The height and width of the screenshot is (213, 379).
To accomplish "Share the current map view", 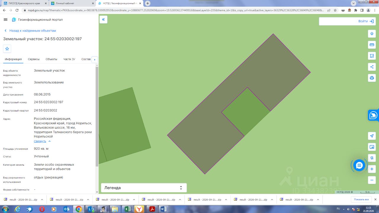I will pyautogui.click(x=372, y=67).
